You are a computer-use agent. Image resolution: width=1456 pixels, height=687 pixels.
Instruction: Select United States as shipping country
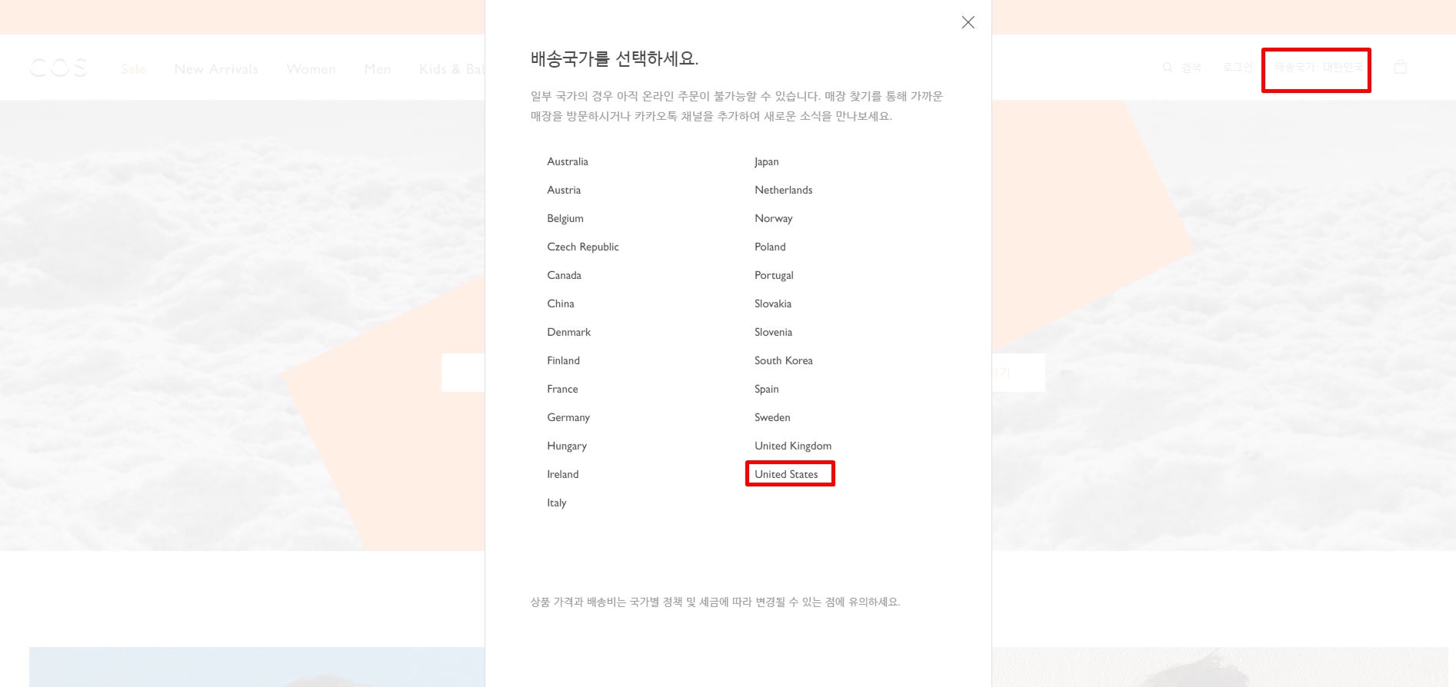click(786, 474)
